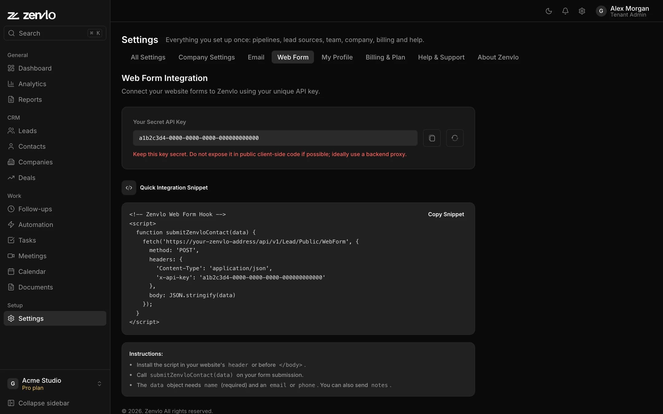Click Copy Snippet button

click(446, 214)
